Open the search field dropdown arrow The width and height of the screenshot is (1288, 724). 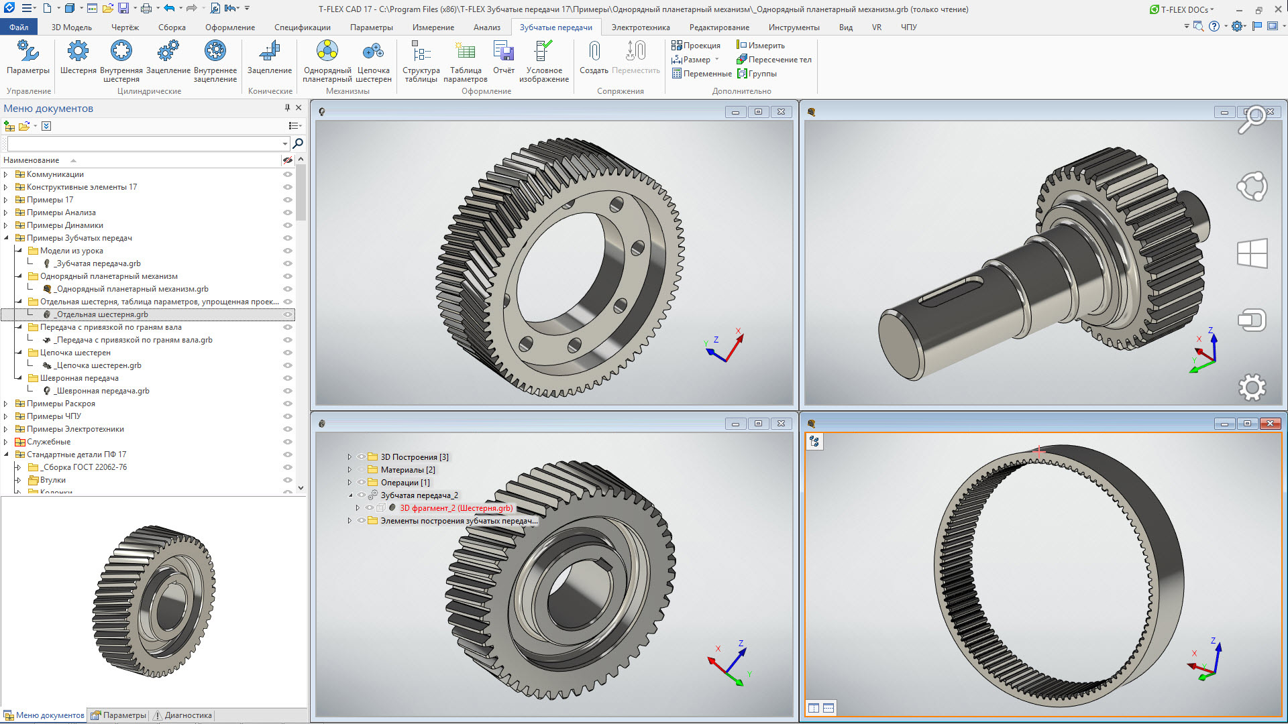tap(285, 143)
